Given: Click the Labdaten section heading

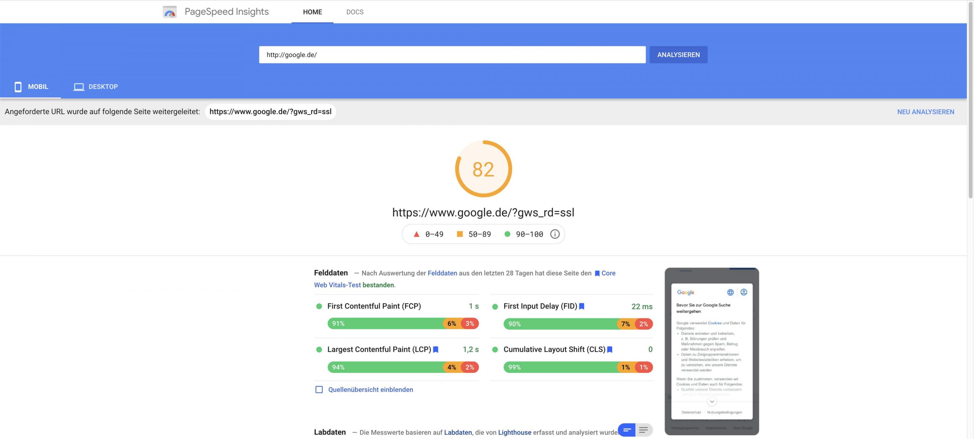Looking at the screenshot, I should click(330, 432).
